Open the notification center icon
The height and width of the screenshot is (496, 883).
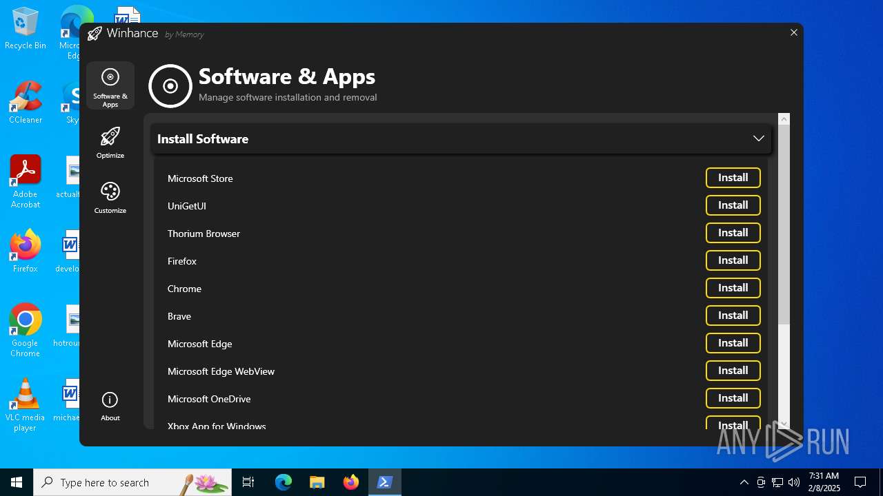tap(860, 482)
